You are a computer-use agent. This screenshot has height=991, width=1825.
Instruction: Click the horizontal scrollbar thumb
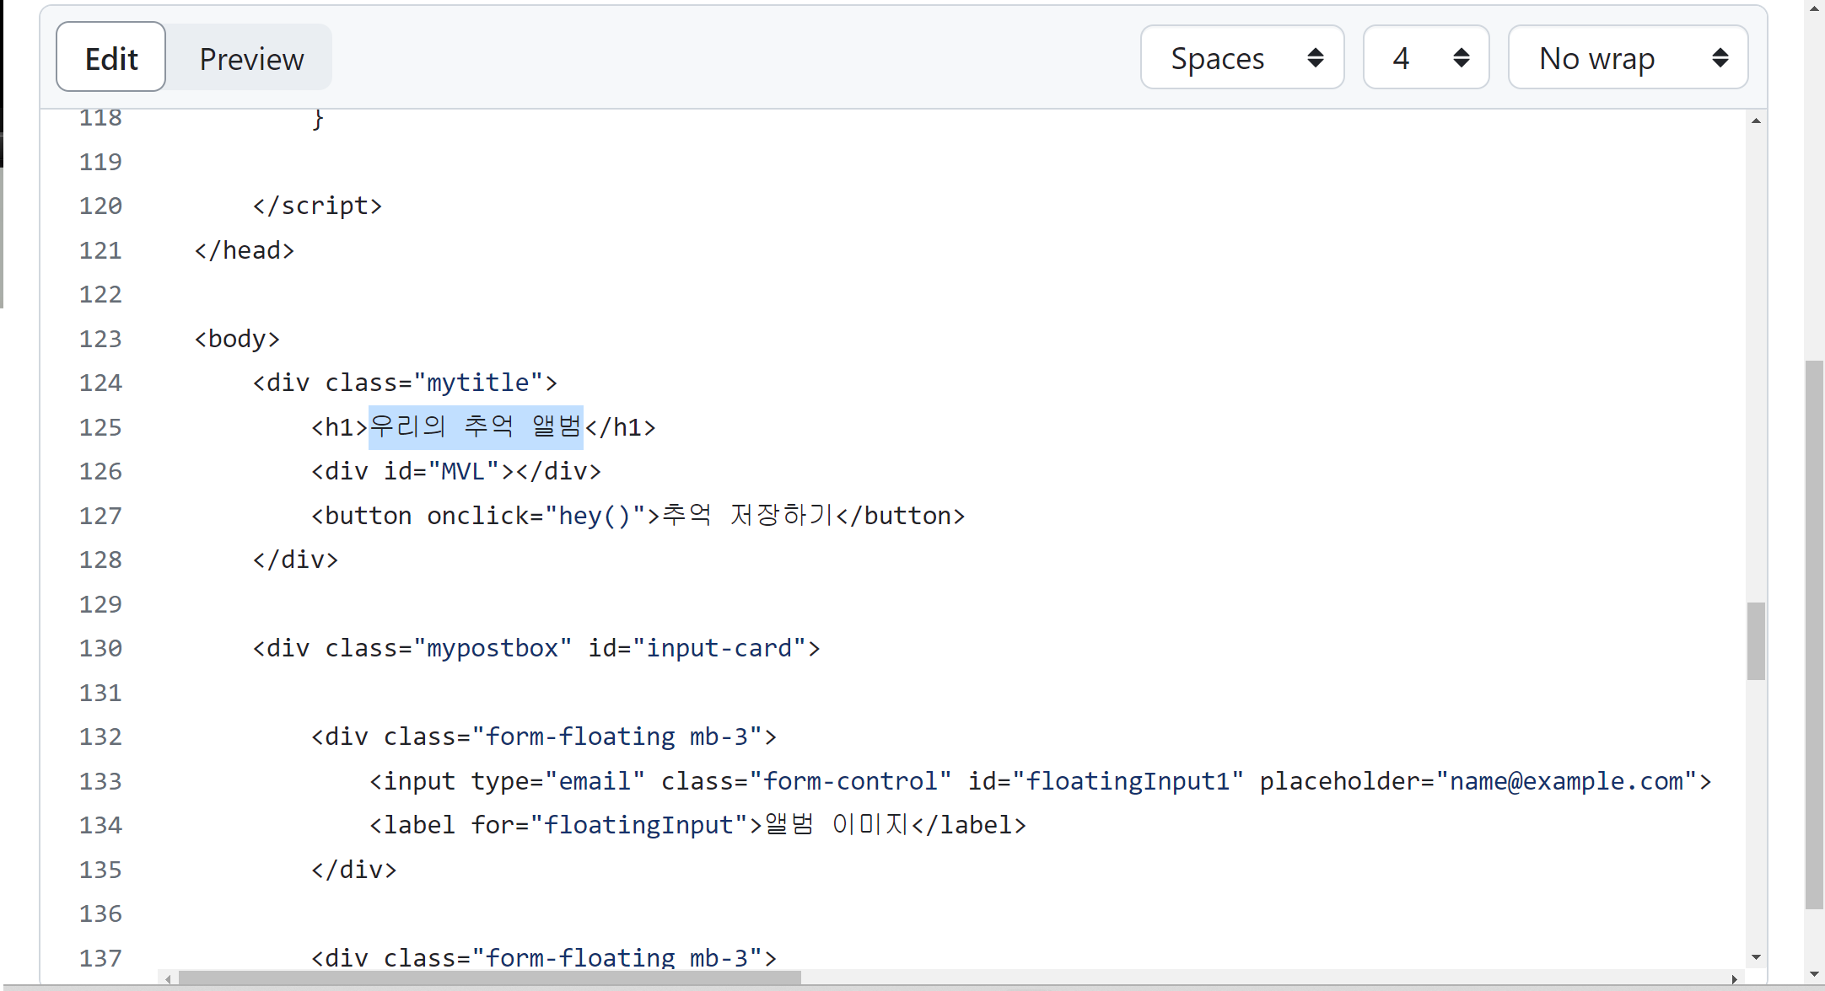point(489,978)
